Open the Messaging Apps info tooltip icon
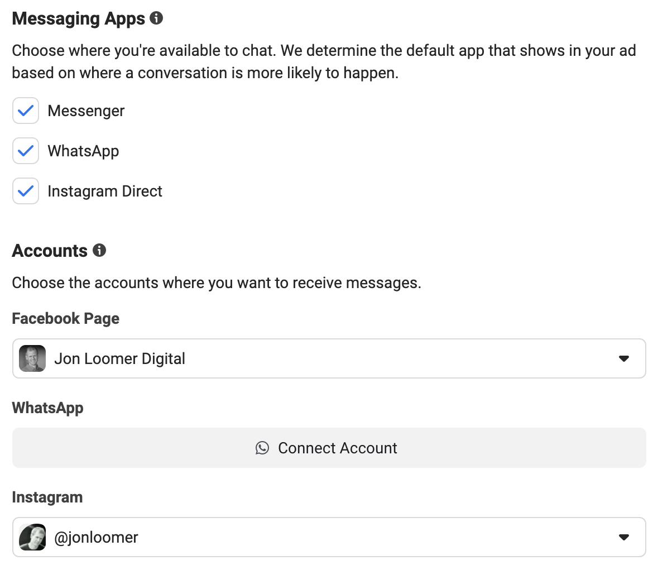 pyautogui.click(x=156, y=18)
